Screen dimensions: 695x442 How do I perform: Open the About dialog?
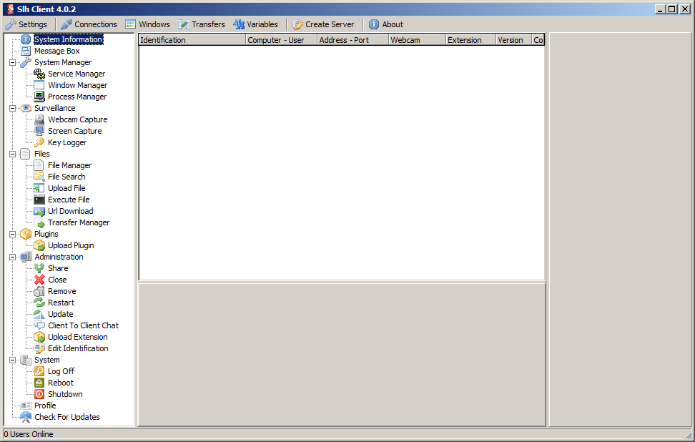click(x=386, y=24)
